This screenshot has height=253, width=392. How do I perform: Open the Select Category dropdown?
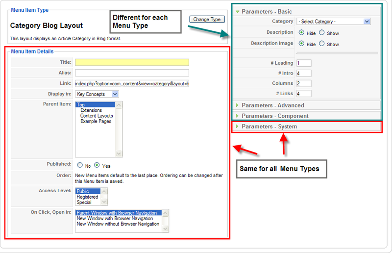(333, 22)
